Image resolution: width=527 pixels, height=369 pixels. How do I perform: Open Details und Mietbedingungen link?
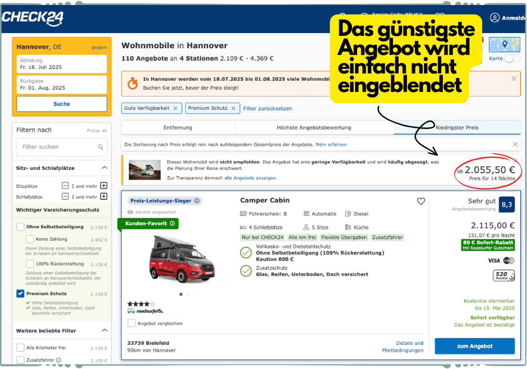(x=403, y=347)
